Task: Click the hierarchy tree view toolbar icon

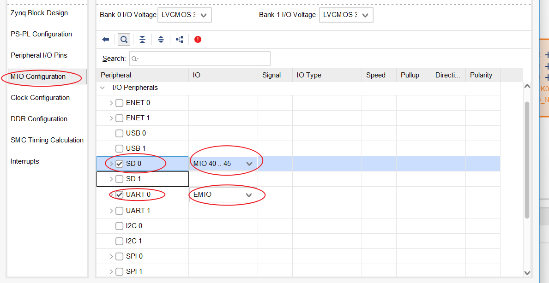Action: click(179, 40)
